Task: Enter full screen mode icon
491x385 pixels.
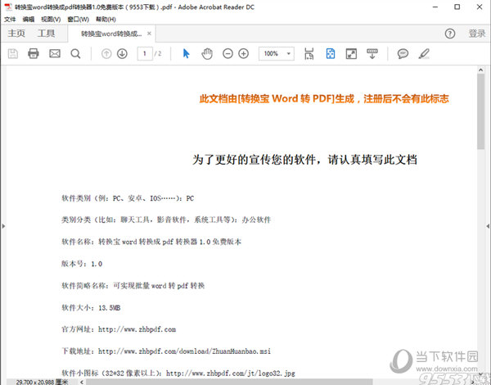Action: (x=351, y=53)
